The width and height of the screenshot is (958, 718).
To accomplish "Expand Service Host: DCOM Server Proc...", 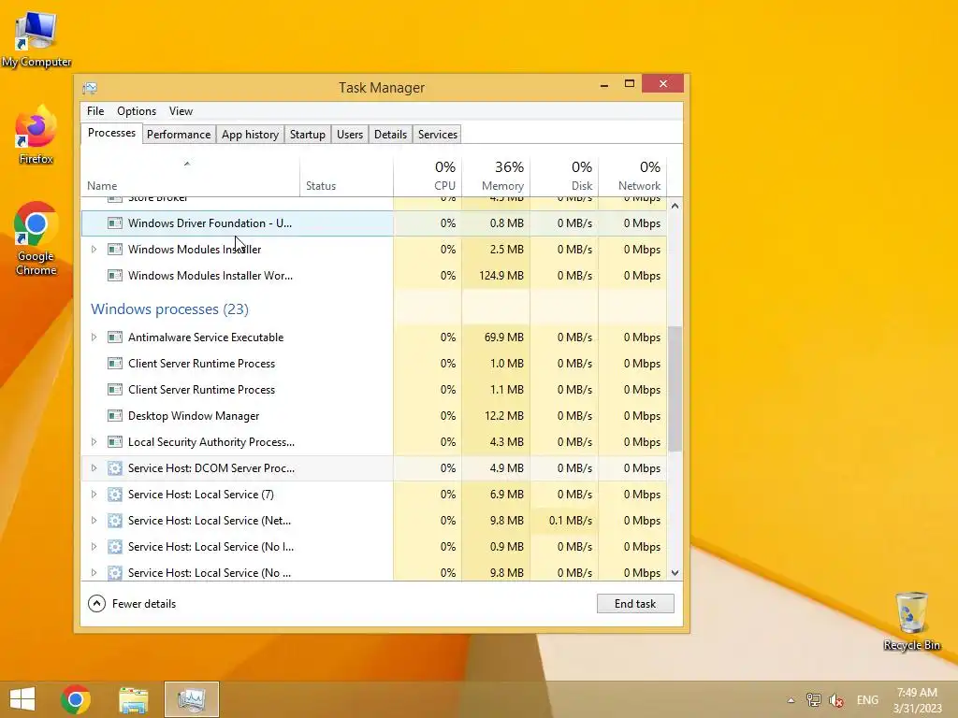I will (x=94, y=469).
